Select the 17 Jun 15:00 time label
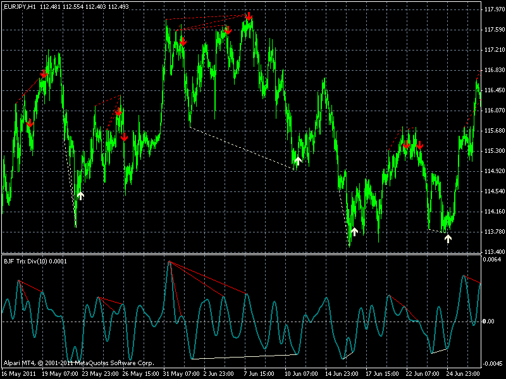Screen dimensions: 506x379 pos(383,374)
